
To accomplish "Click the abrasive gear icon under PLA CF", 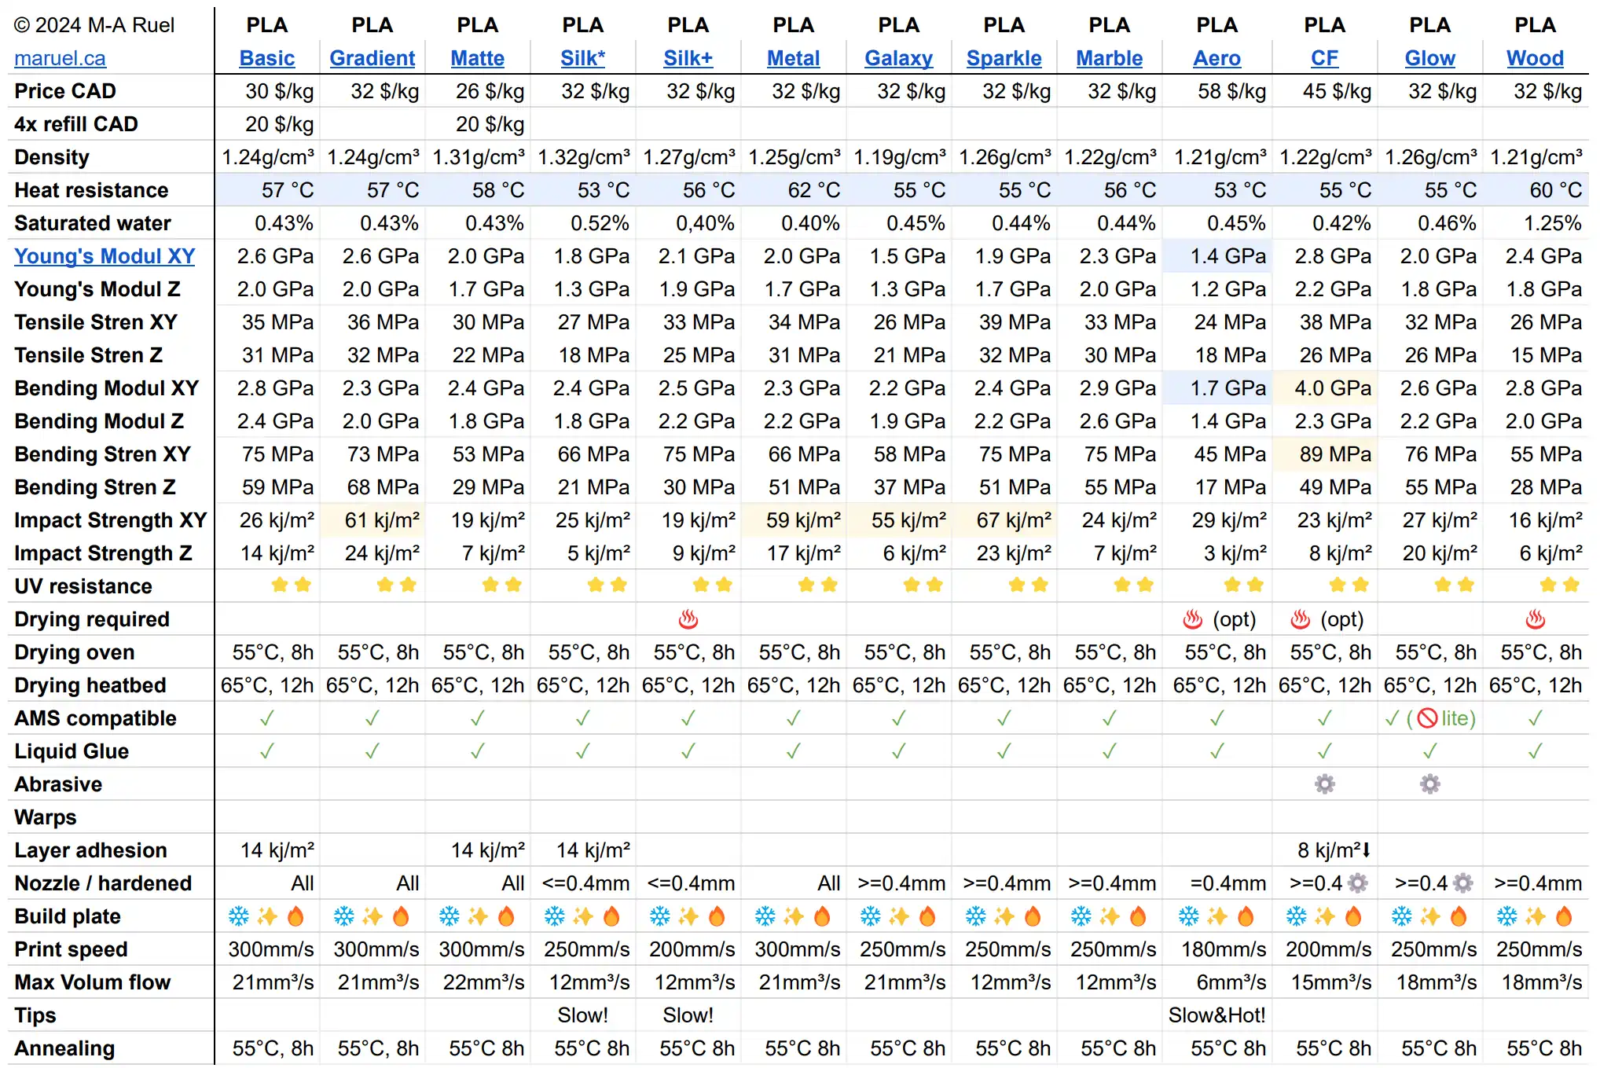I will 1324,784.
